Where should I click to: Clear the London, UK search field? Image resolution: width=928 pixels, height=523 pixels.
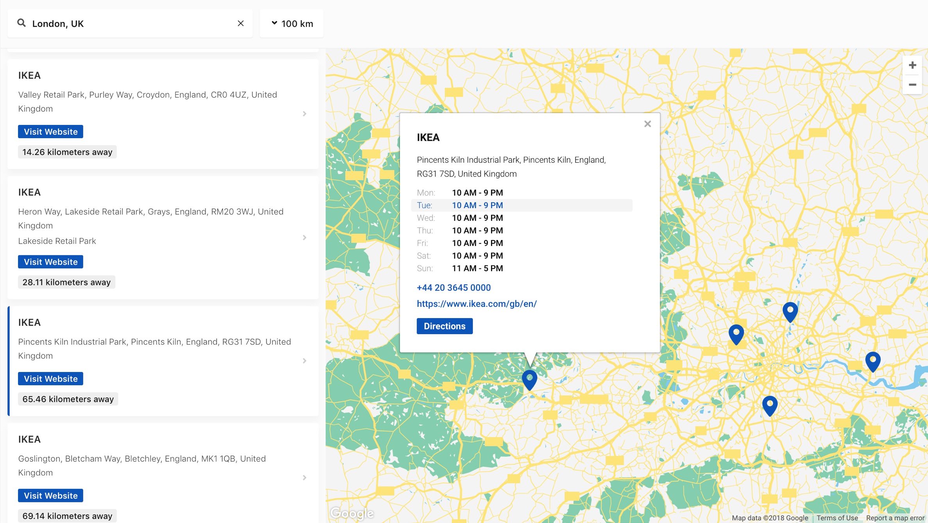[x=241, y=23]
